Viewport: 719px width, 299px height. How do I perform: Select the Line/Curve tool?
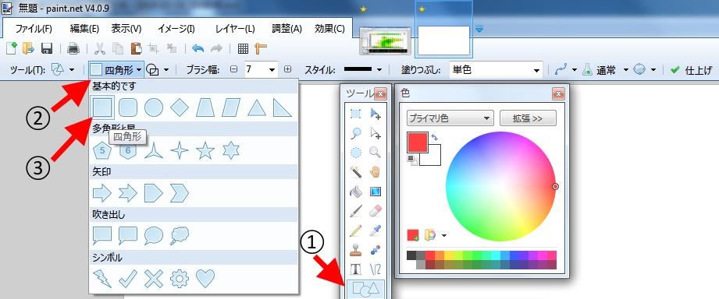tap(376, 269)
